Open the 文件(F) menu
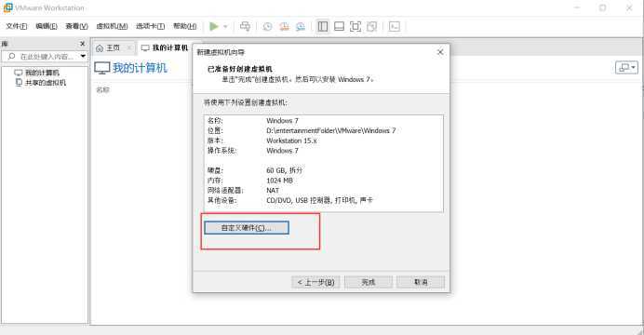This screenshot has width=644, height=335. click(17, 26)
